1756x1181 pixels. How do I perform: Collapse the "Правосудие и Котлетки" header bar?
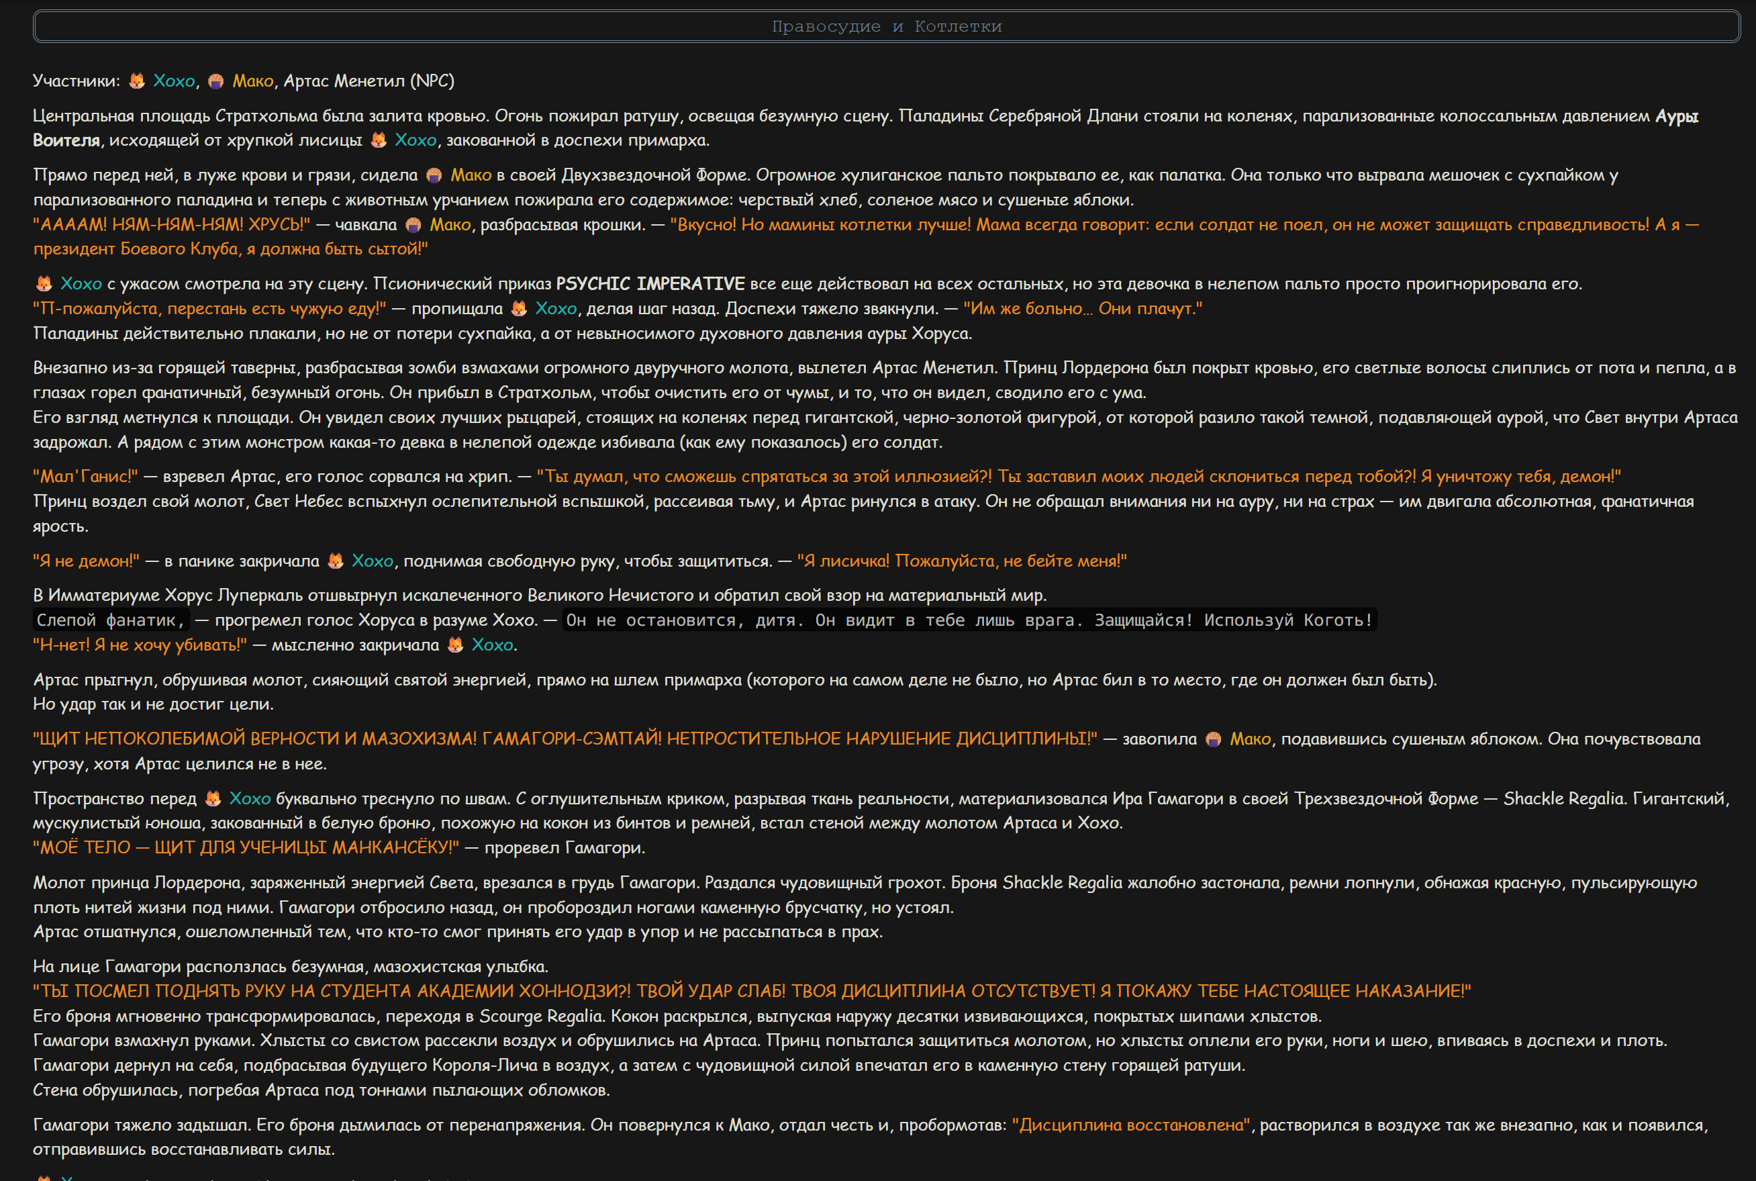(x=886, y=26)
